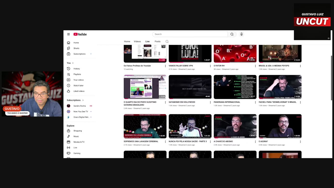Play PANORAMA INTERNACIONAL thumbnail
Viewport: 334px width, 188px height.
(x=235, y=87)
